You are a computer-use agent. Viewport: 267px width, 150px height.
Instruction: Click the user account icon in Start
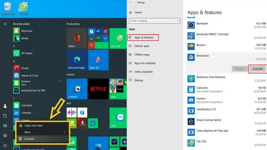[x=5, y=106]
